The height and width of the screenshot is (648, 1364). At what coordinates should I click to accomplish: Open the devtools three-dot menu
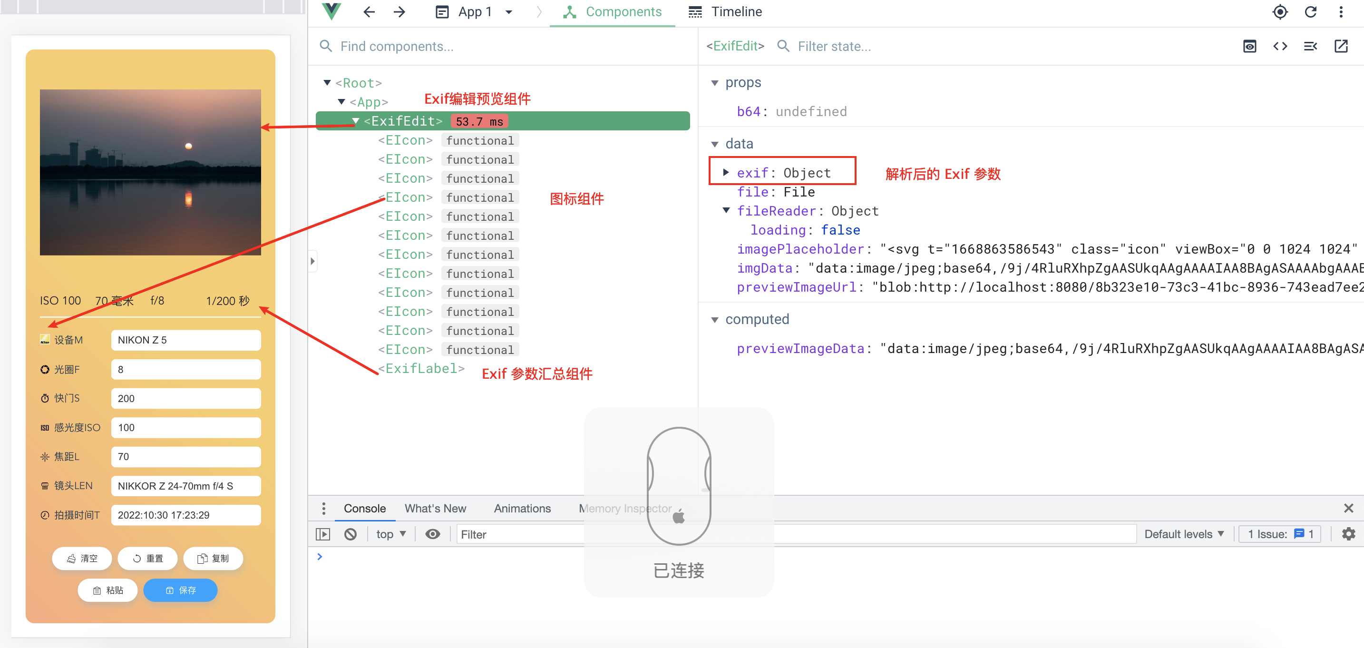(1341, 12)
